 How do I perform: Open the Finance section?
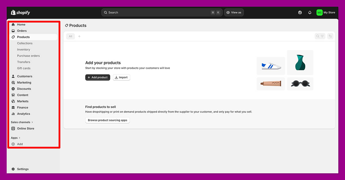(23, 107)
